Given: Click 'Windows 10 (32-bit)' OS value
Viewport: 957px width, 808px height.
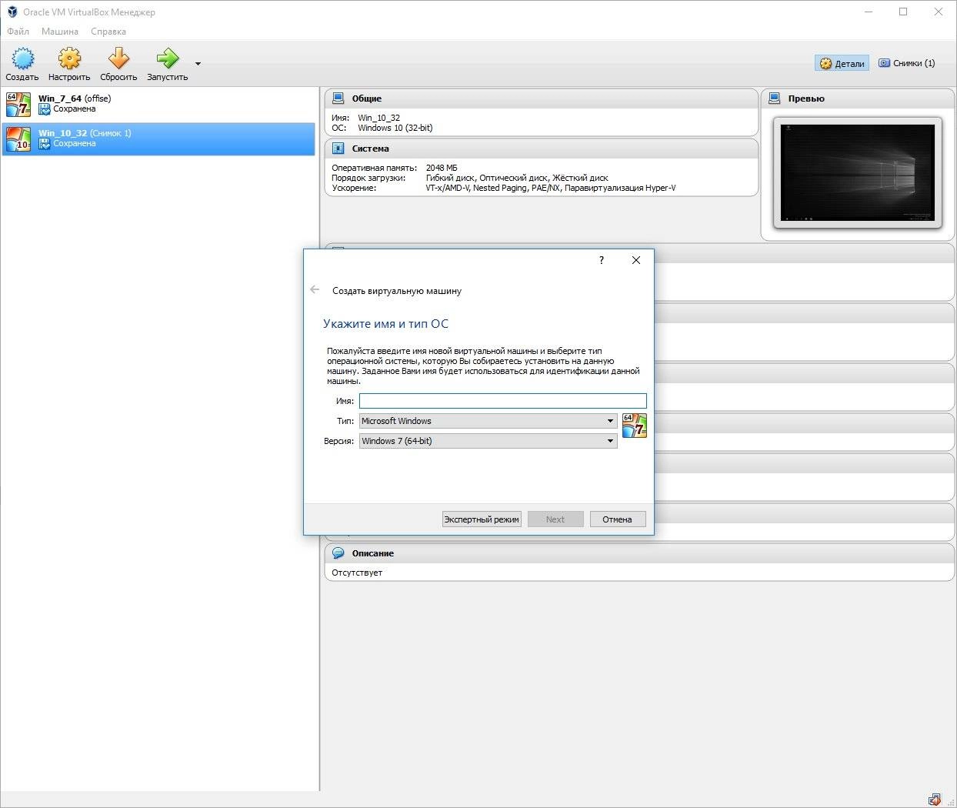Looking at the screenshot, I should tap(395, 128).
